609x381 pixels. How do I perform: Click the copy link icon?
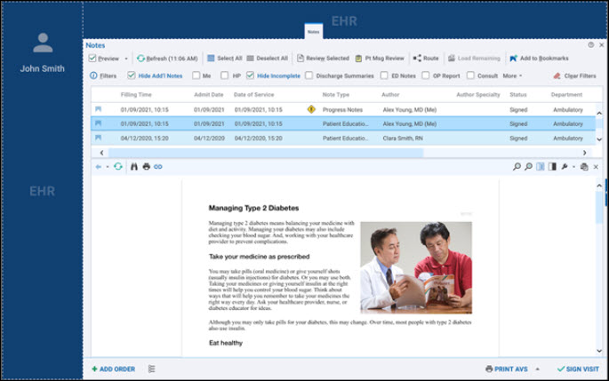click(158, 166)
